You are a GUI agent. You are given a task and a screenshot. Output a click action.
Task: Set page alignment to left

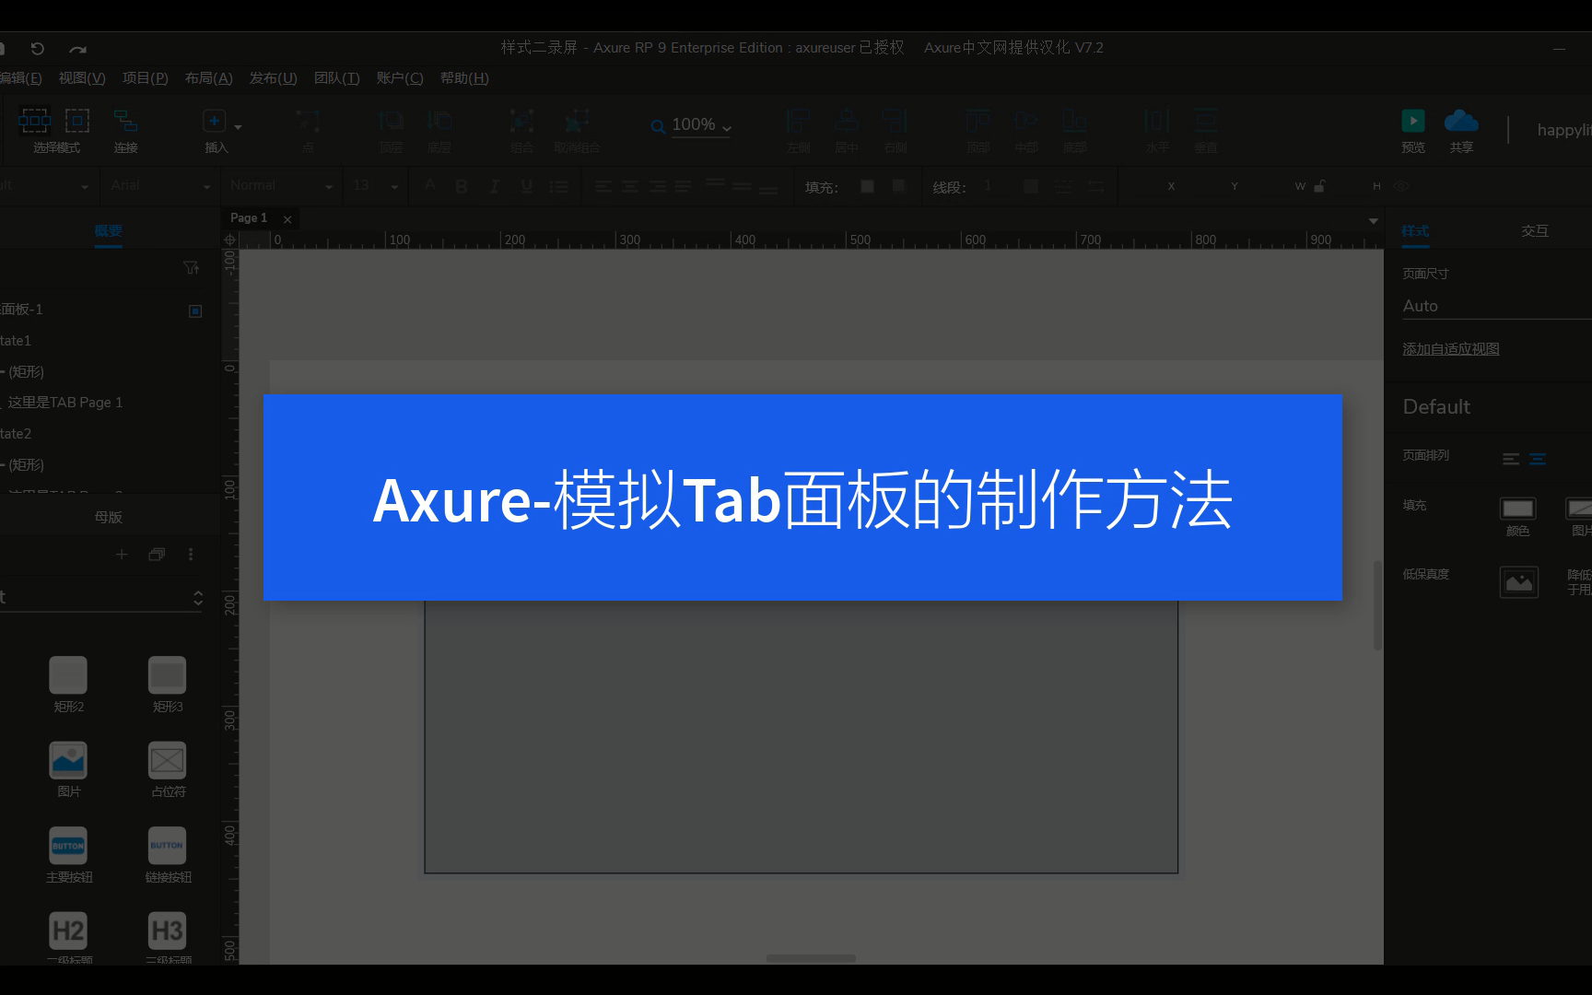pyautogui.click(x=1511, y=459)
